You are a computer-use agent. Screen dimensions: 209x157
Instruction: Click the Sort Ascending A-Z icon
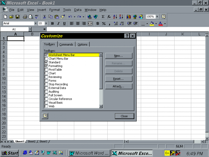[115, 17]
